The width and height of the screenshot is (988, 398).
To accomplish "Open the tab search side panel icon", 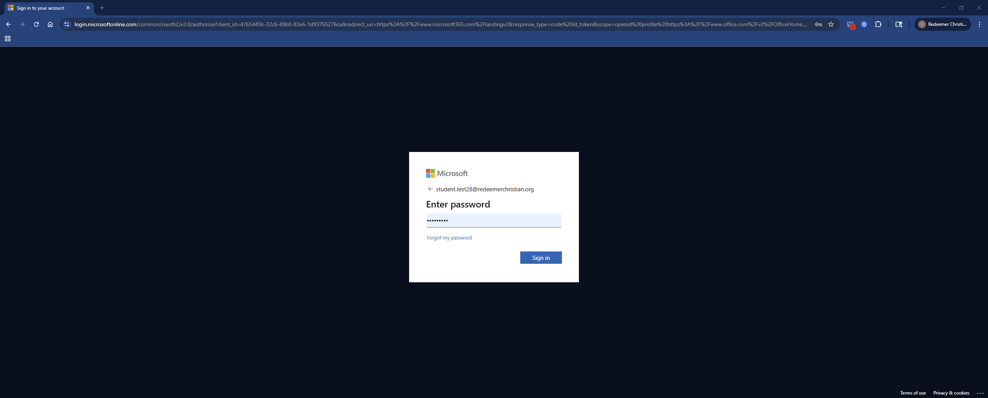I will tap(899, 24).
